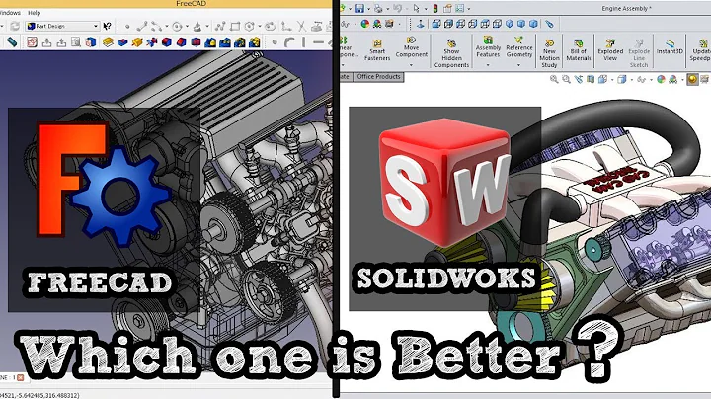711x399 pixels.
Task: Click the FreeCAD measure distance ruler icon
Action: (12, 42)
